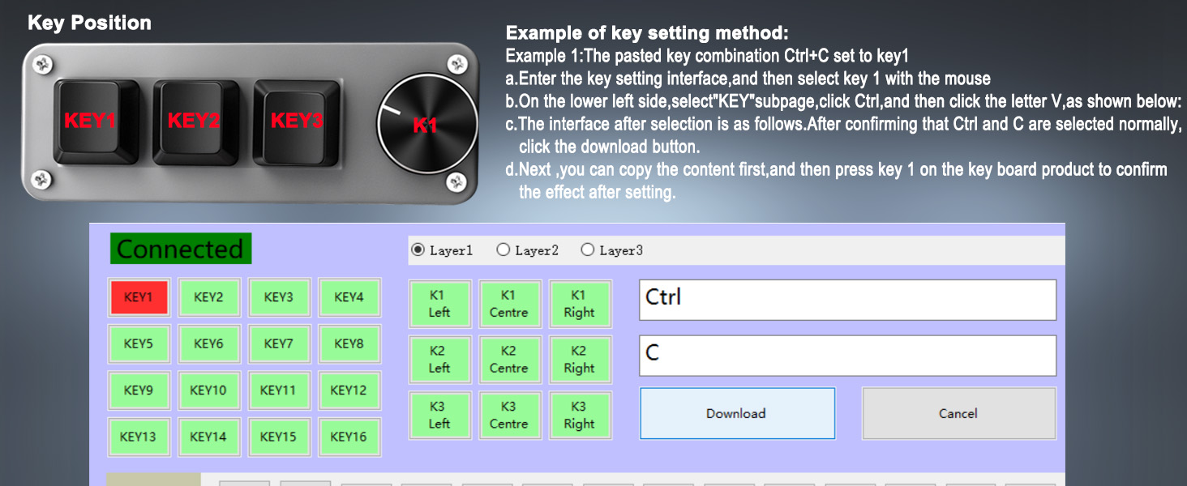Viewport: 1187px width, 486px height.
Task: Pick the KEY12 button
Action: click(349, 390)
